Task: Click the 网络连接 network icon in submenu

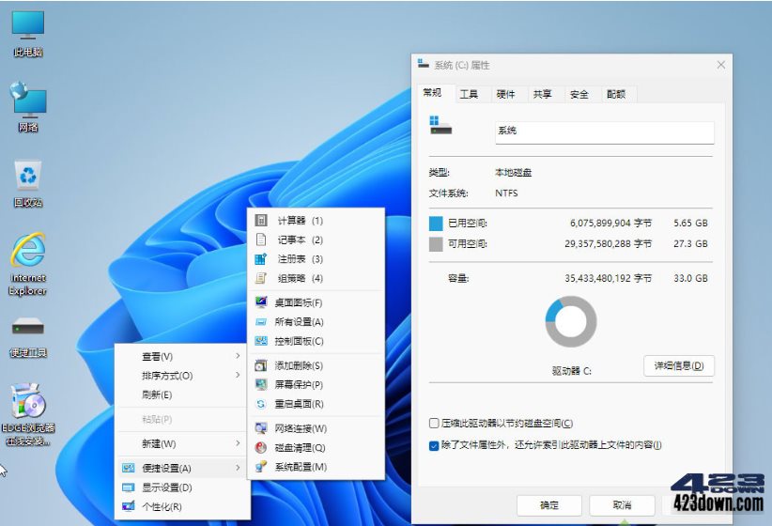Action: tap(261, 428)
